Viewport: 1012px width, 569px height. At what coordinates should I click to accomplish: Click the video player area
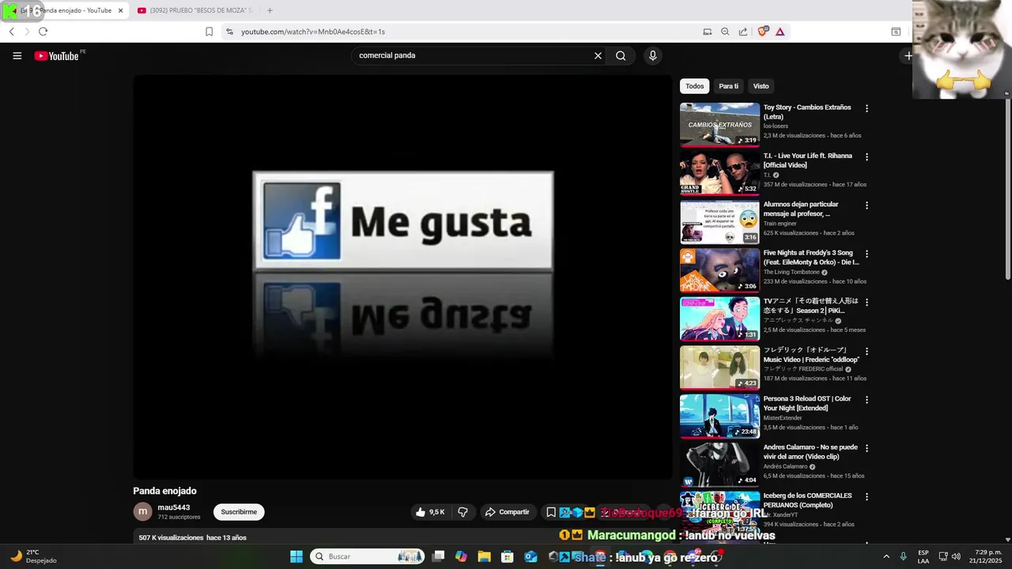click(x=402, y=277)
